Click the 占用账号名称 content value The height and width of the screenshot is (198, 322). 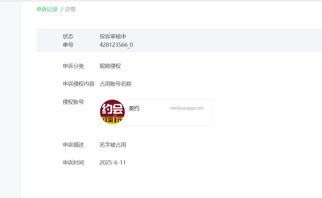point(116,84)
